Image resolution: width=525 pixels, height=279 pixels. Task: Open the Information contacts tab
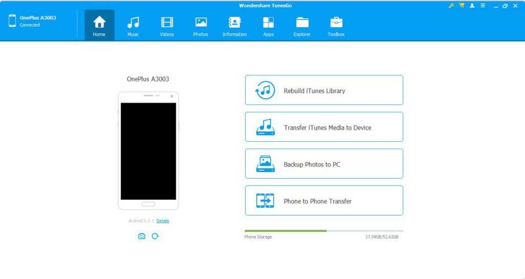234,26
